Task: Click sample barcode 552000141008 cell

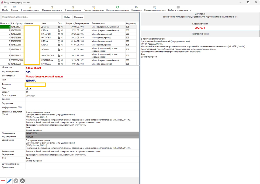Action: point(17,60)
